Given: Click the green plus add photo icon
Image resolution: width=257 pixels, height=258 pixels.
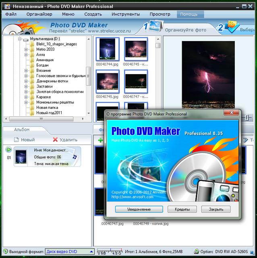Looking at the screenshot, I should [100, 140].
